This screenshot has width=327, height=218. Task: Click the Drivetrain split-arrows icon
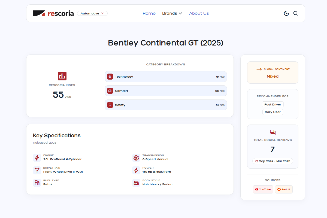click(x=37, y=170)
